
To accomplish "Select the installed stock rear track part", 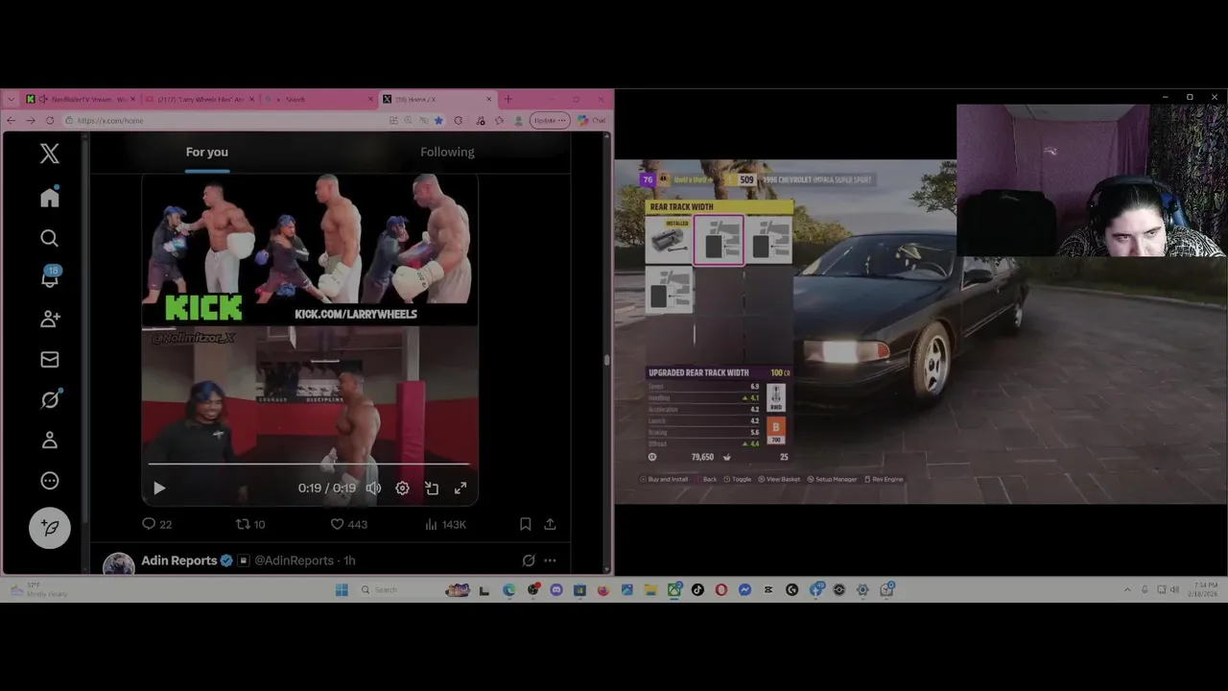I will 670,240.
